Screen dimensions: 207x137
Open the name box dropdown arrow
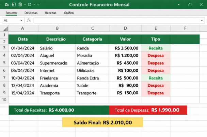pos(21,20)
